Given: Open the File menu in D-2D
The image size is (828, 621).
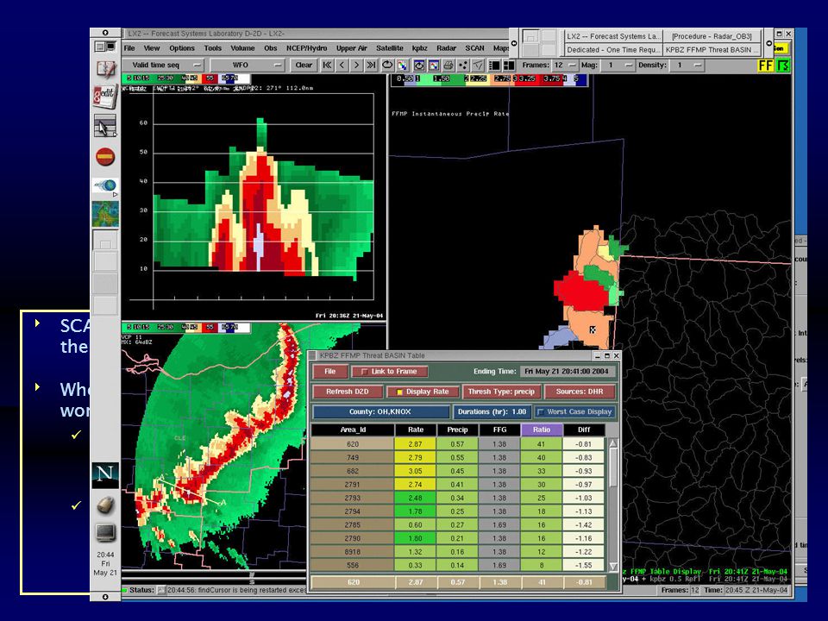Looking at the screenshot, I should [129, 48].
